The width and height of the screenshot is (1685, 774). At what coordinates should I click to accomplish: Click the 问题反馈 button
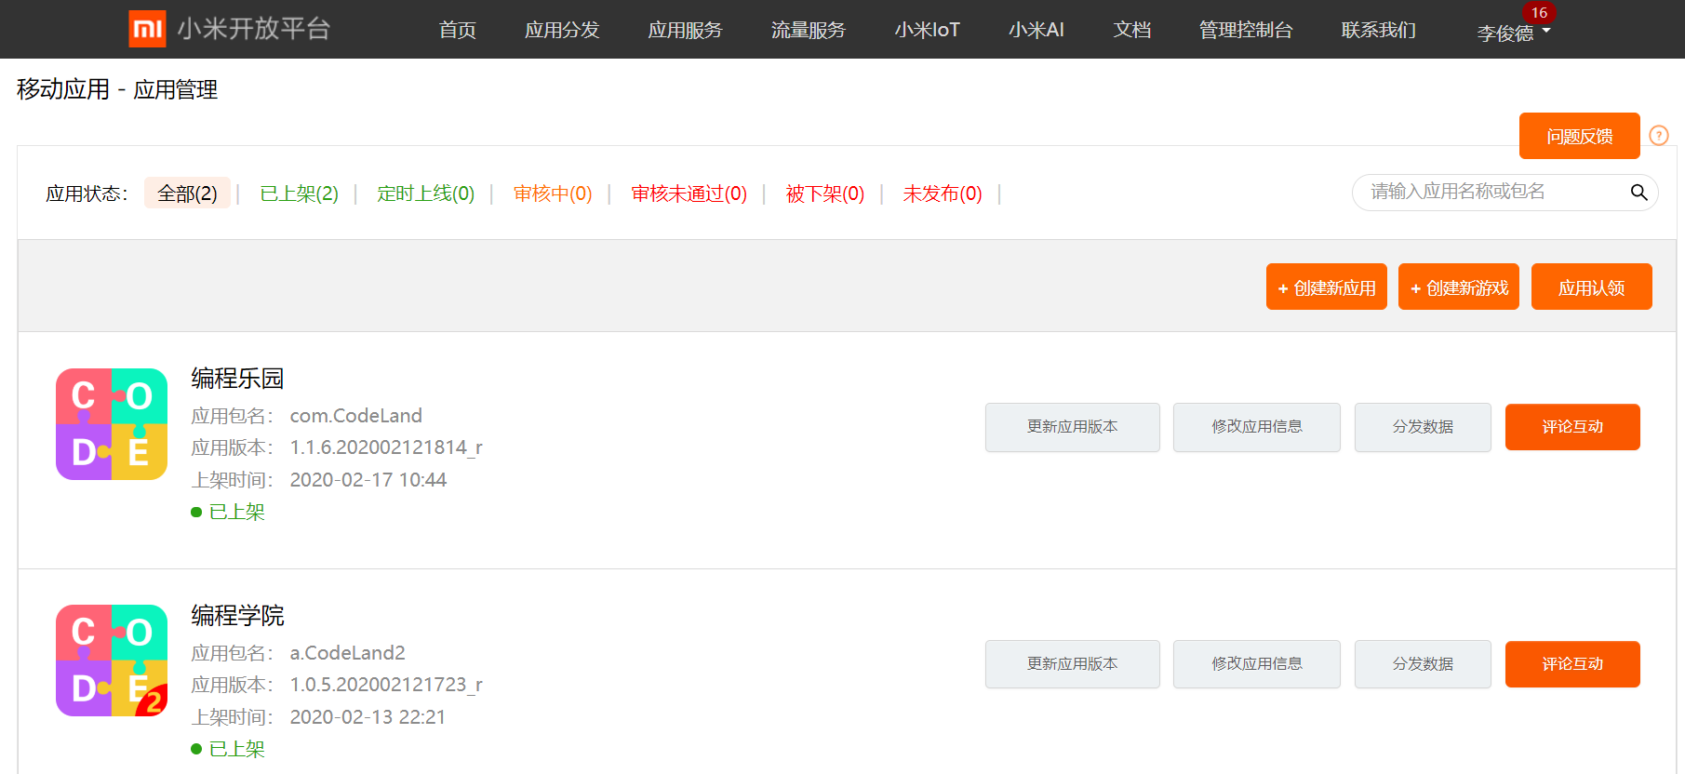point(1580,136)
